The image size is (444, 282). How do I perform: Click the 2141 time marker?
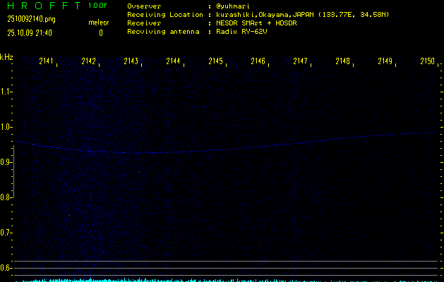47,62
